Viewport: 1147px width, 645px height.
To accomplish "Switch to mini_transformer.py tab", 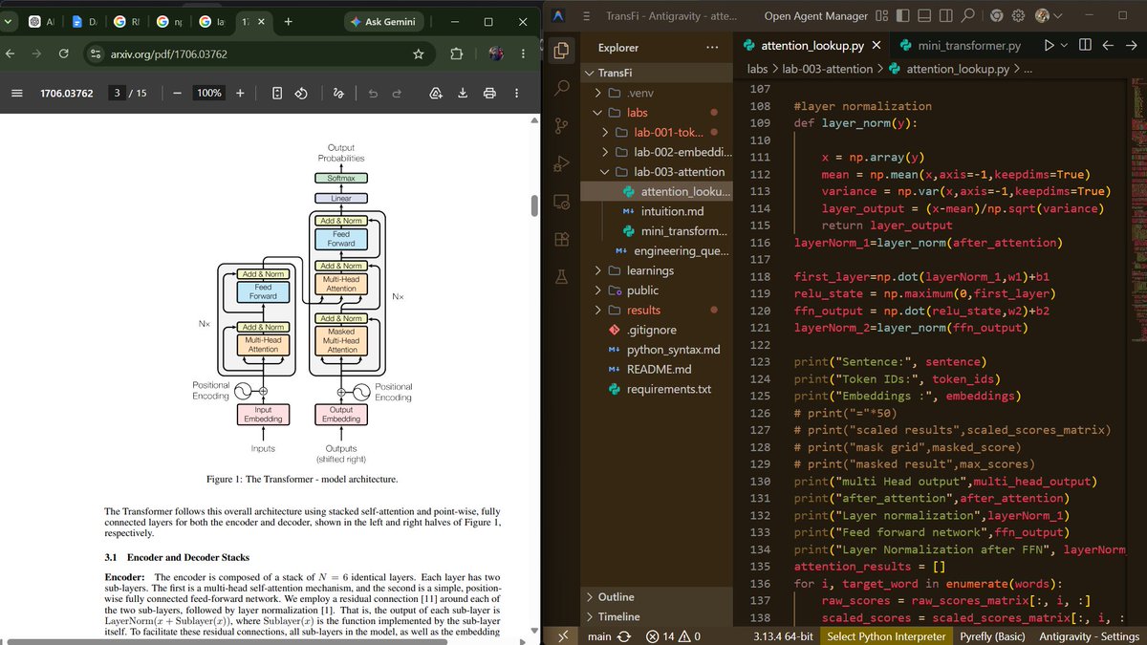I will (x=959, y=45).
